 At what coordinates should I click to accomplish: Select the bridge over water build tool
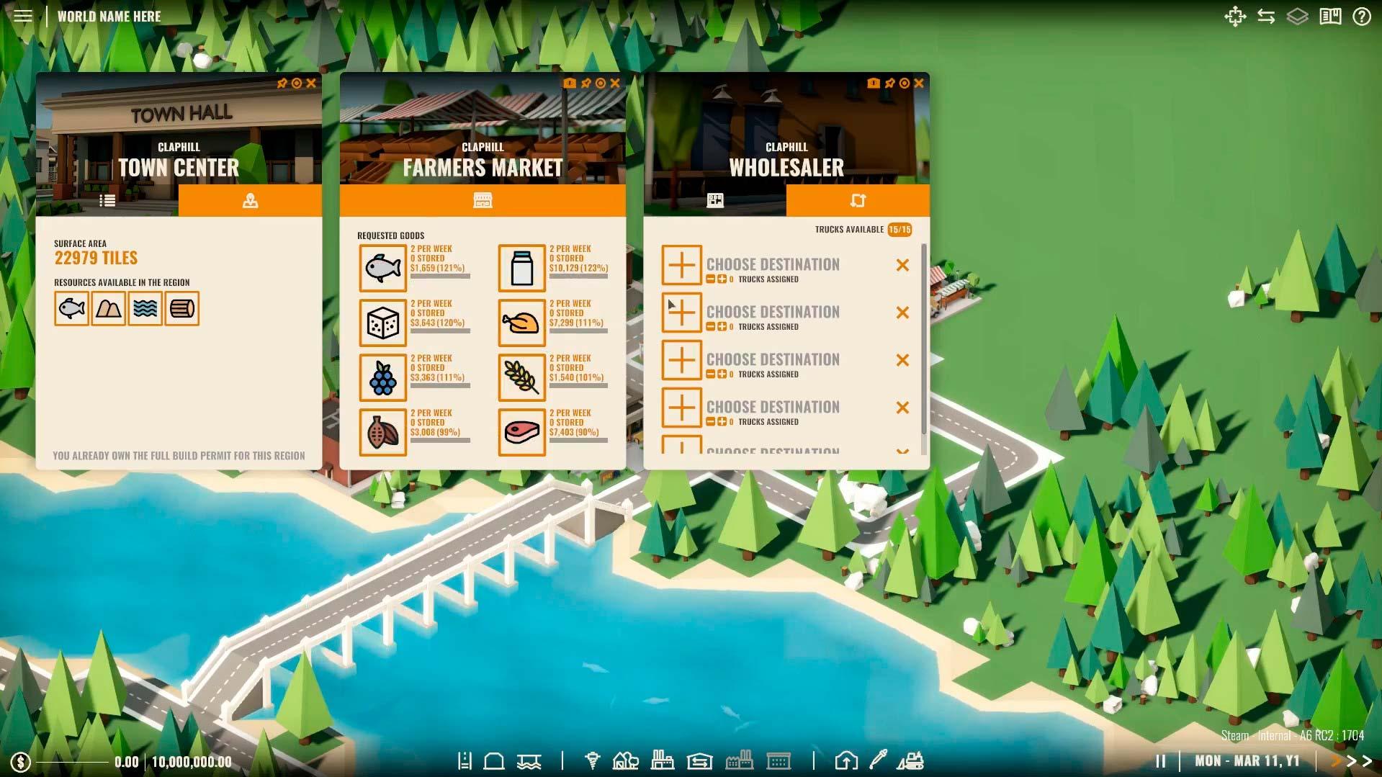[x=529, y=760]
